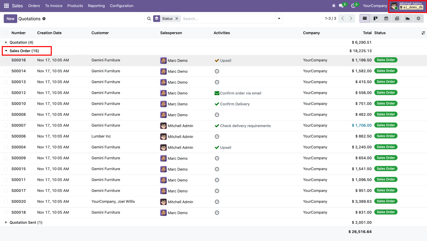Open the Activity view
This screenshot has width=427, height=241.
point(418,19)
